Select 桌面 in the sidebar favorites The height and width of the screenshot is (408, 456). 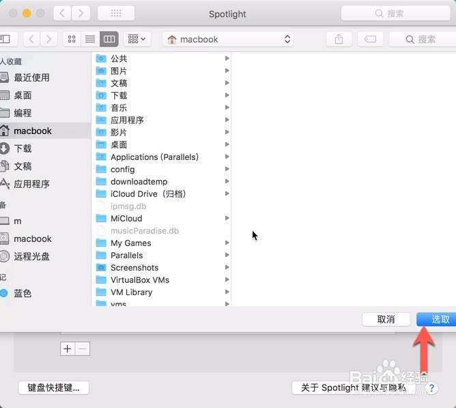pos(44,95)
